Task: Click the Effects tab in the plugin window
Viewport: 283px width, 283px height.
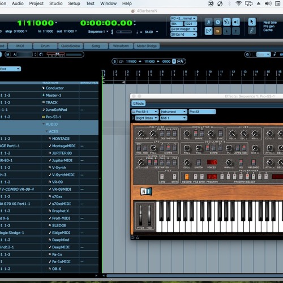Action: (x=138, y=104)
